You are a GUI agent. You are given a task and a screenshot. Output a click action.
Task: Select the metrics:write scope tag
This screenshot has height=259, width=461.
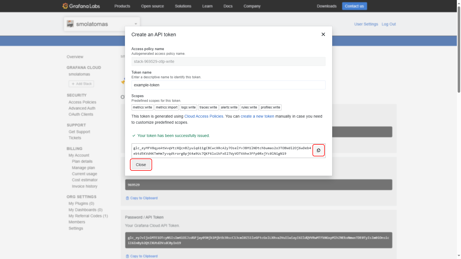142,107
